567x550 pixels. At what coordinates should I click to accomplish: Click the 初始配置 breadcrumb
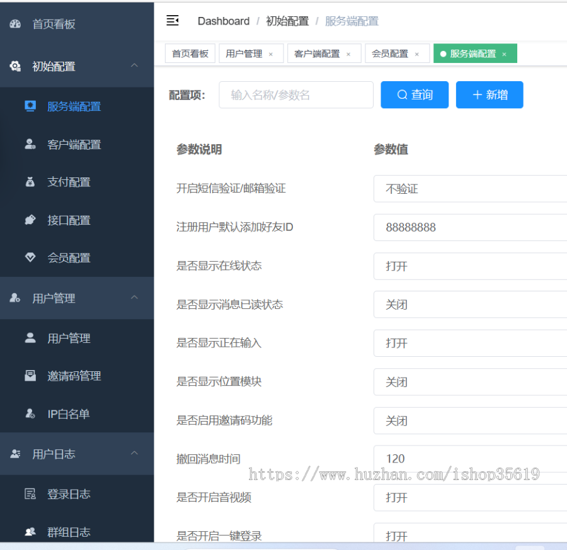[x=287, y=21]
